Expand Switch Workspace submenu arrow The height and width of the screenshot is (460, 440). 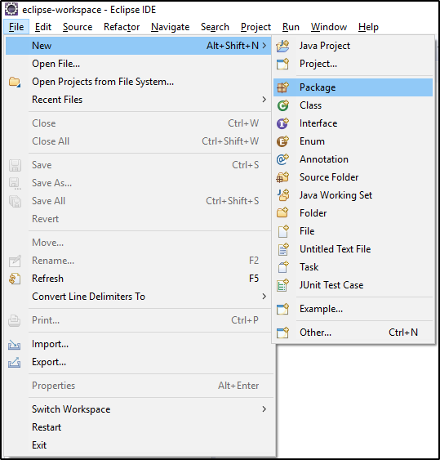pyautogui.click(x=264, y=409)
